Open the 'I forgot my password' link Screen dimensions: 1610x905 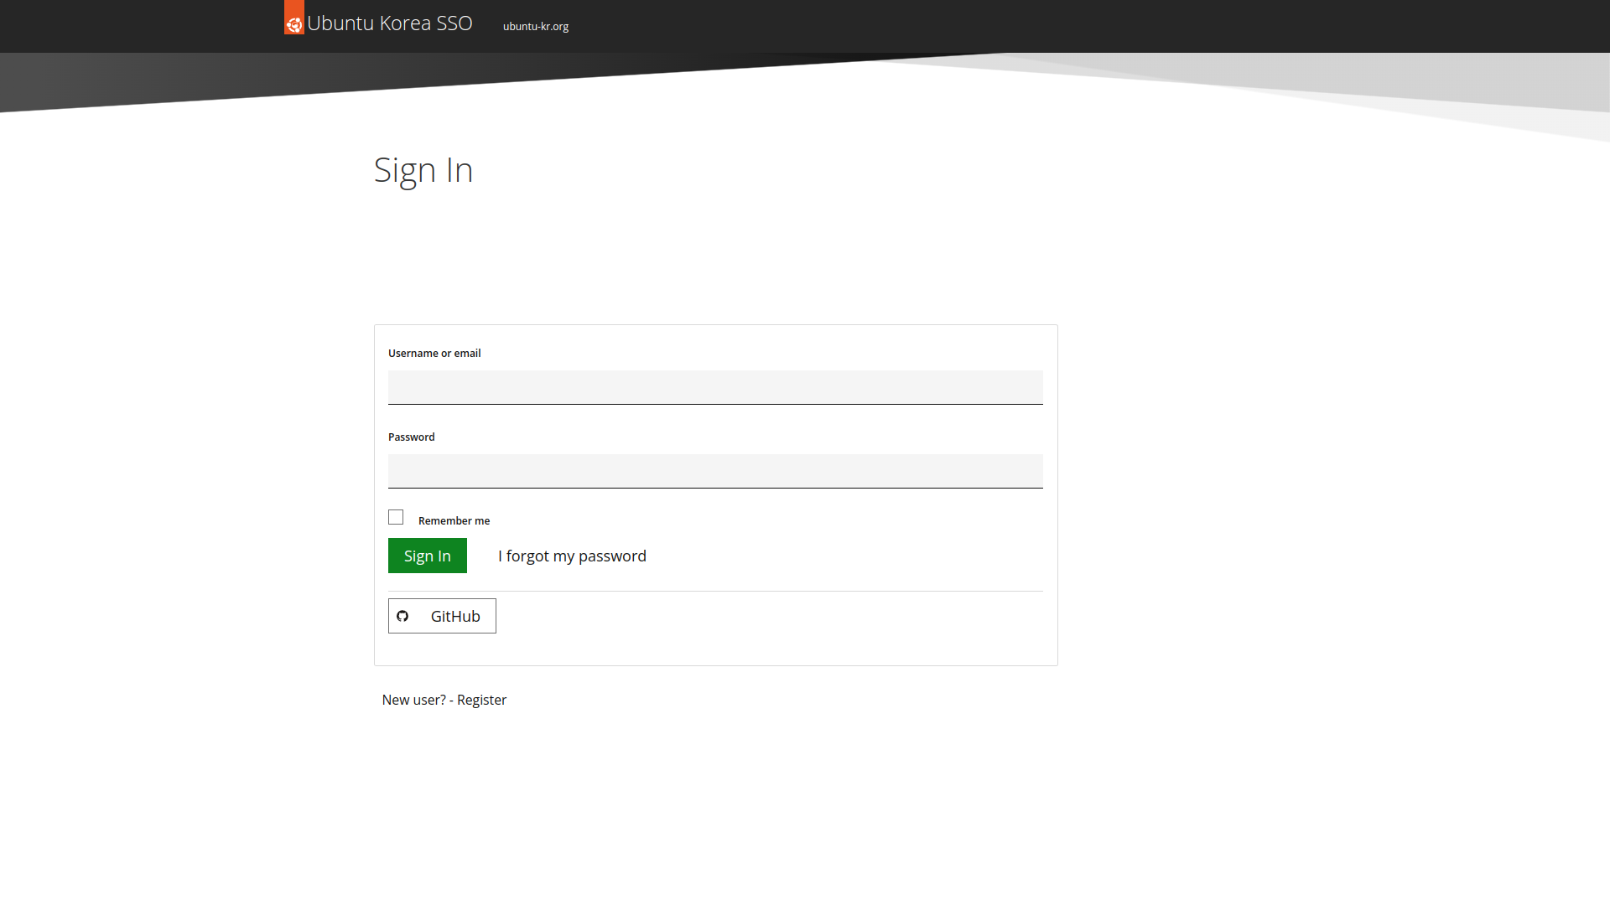[x=572, y=556]
